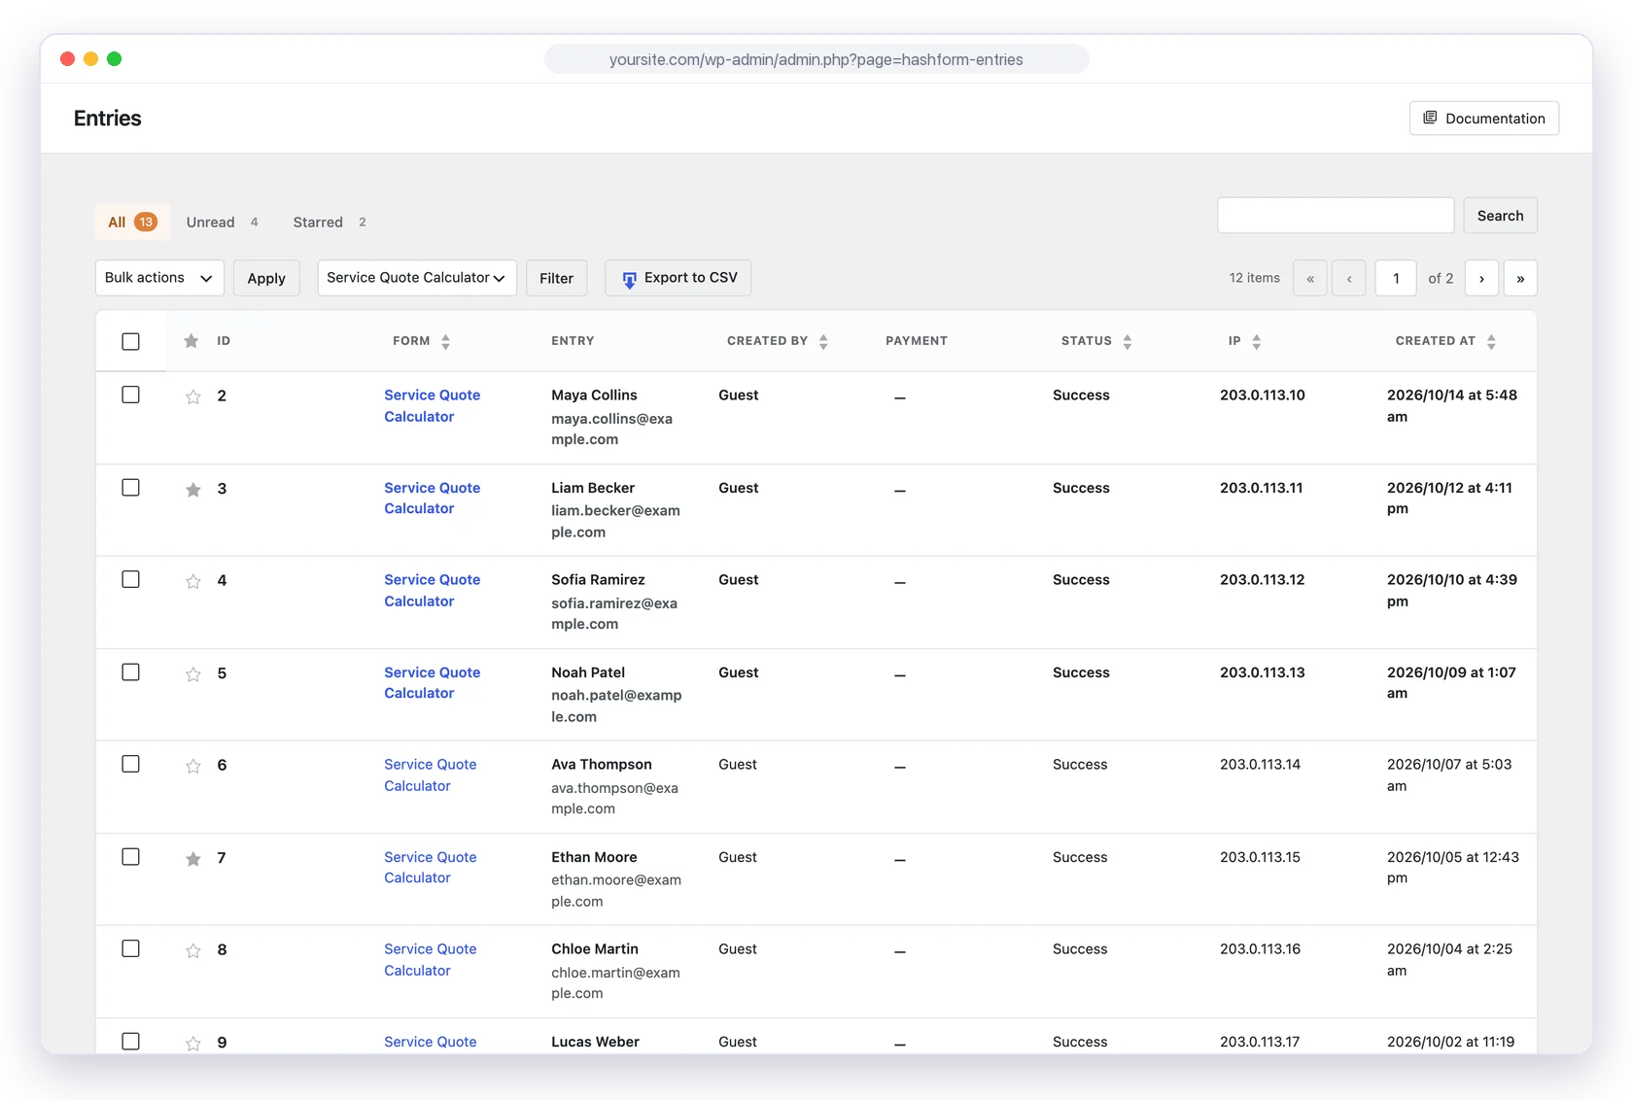Check the box for Liam Becker entry

tap(130, 487)
